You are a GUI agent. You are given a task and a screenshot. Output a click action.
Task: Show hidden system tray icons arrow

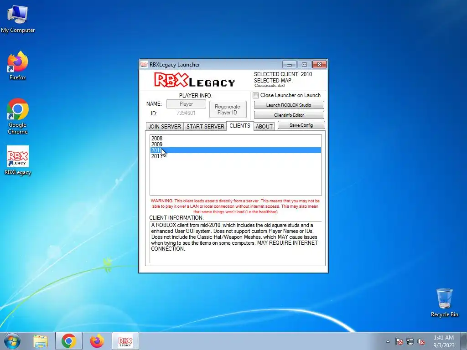(388, 341)
